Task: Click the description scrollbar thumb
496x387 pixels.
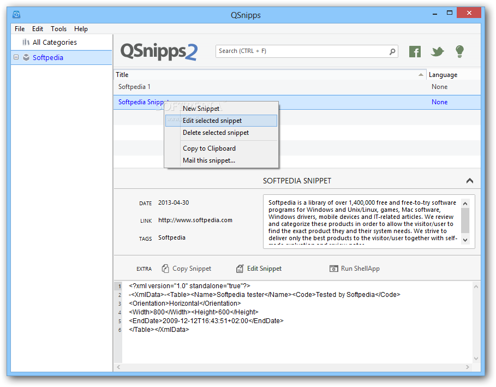Action: [465, 221]
